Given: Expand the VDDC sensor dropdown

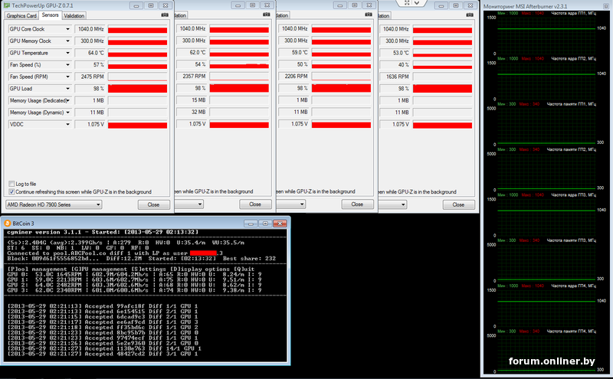Looking at the screenshot, I should point(67,125).
